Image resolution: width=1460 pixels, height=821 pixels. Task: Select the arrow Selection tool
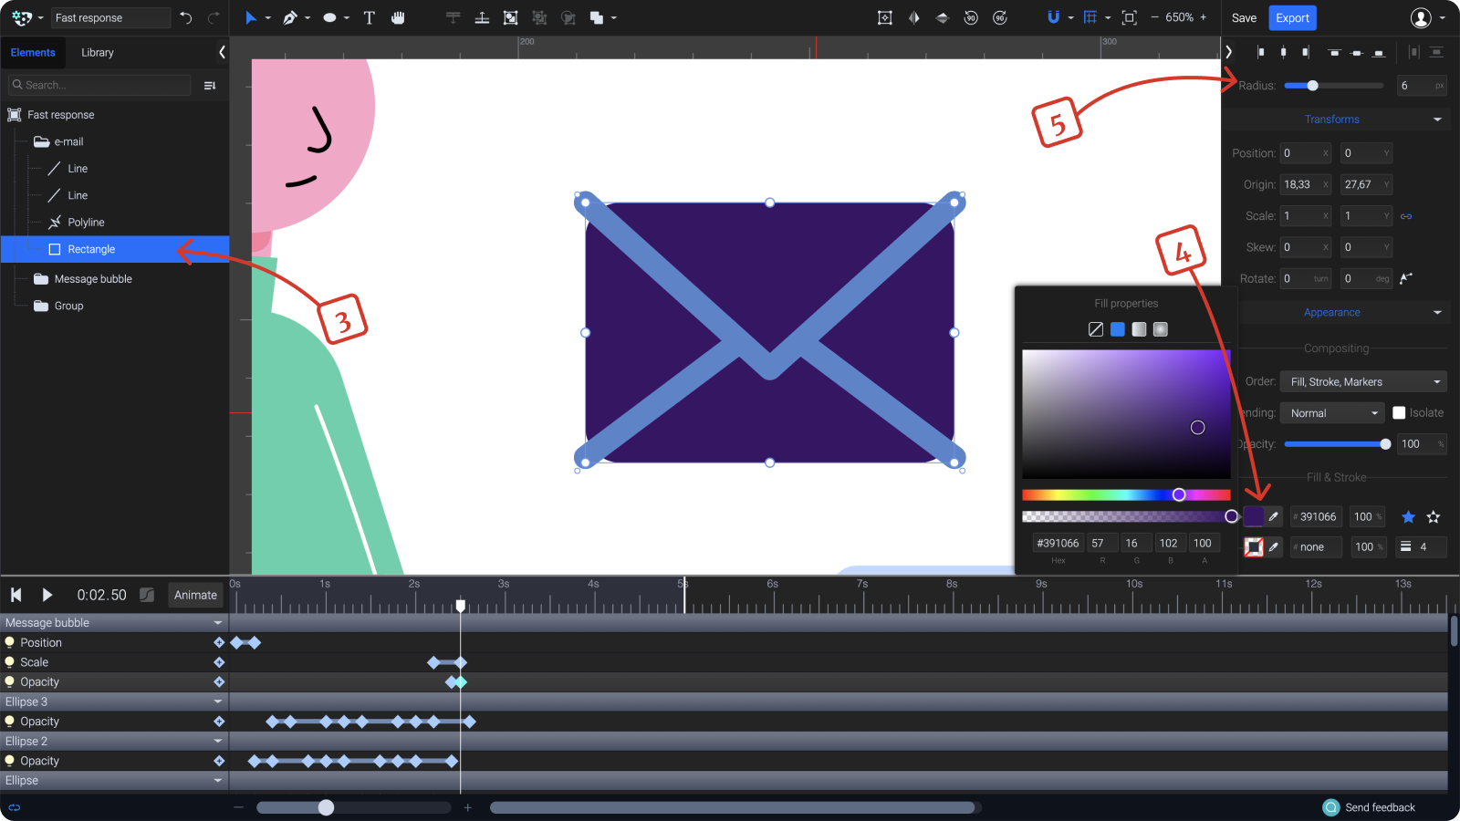click(251, 17)
